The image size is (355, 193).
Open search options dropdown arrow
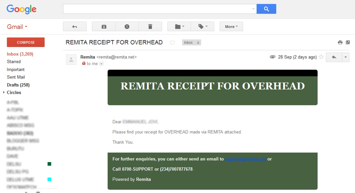[x=253, y=9]
